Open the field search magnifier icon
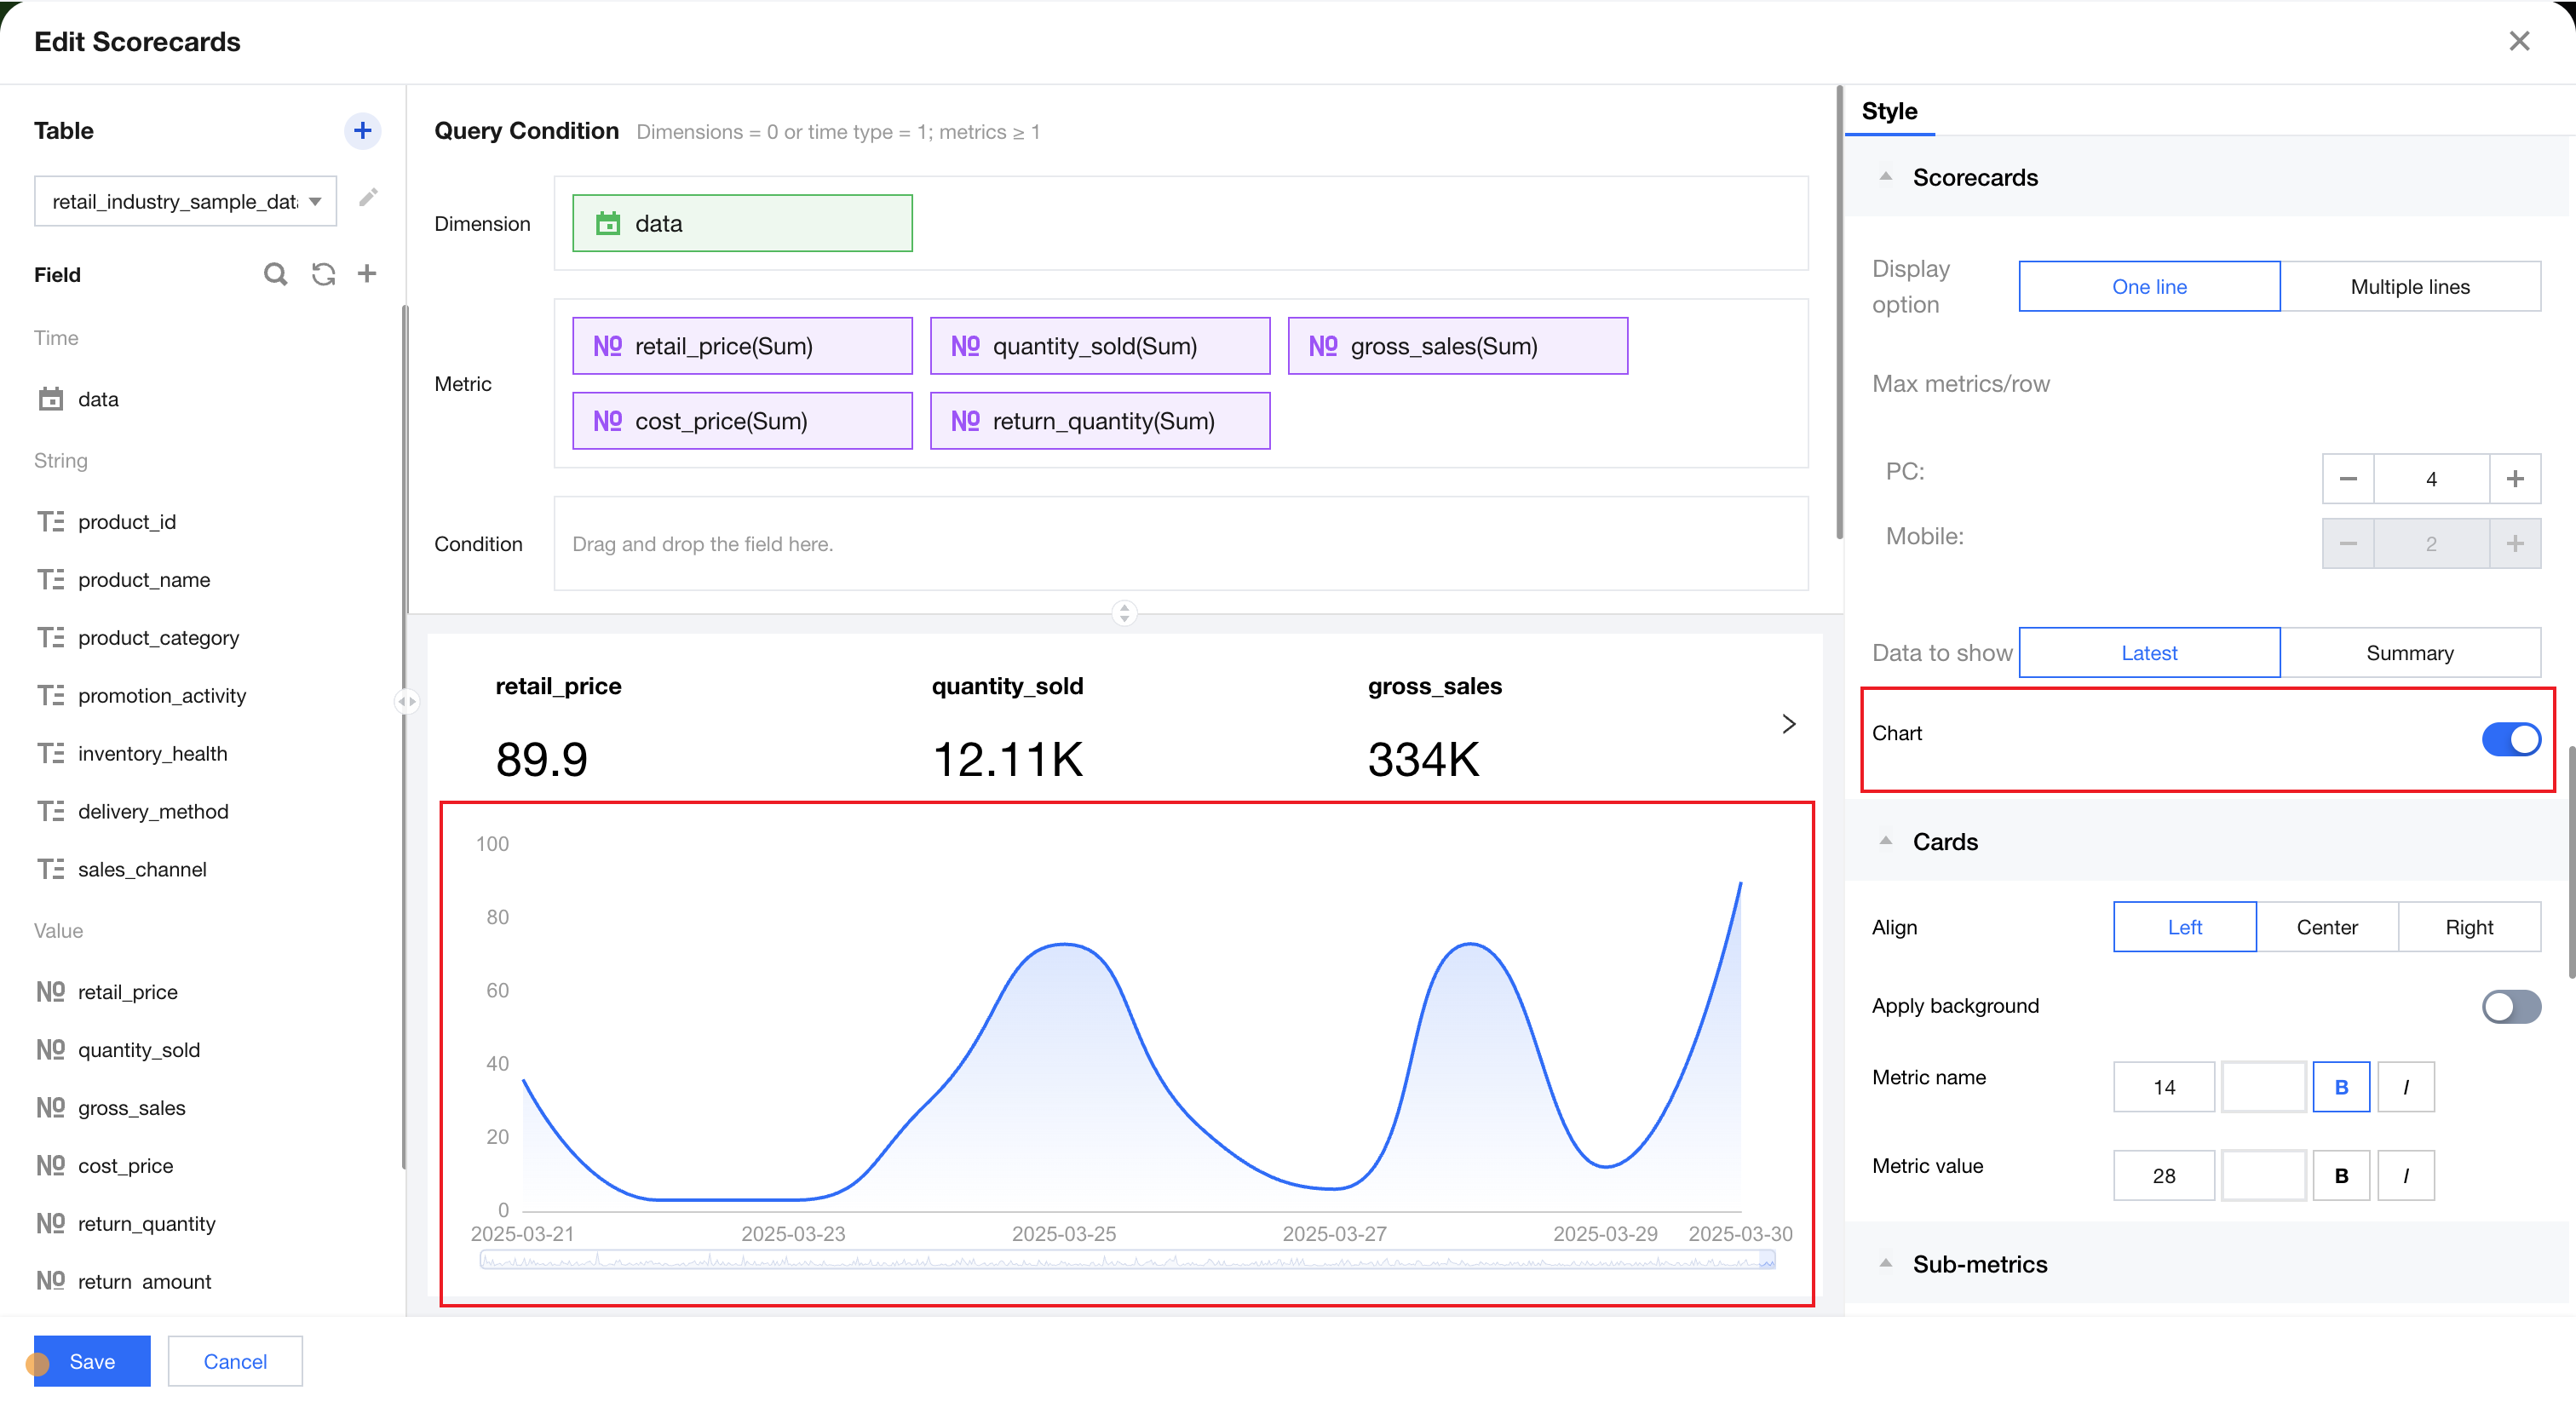Viewport: 2576px width, 1402px height. 275,274
